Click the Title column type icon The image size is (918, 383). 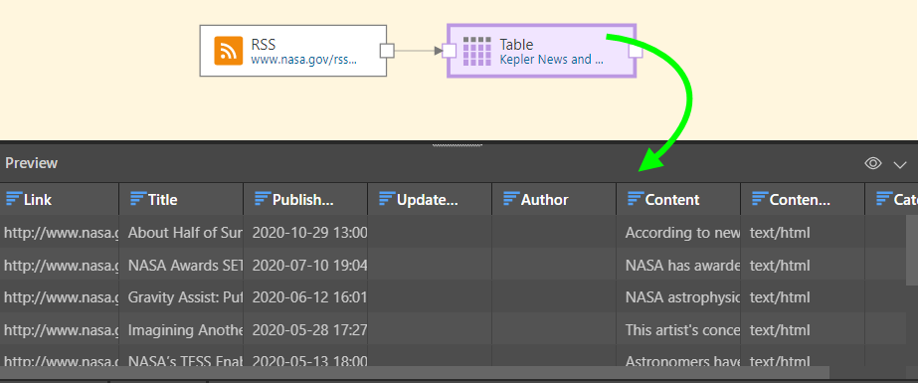pyautogui.click(x=138, y=199)
